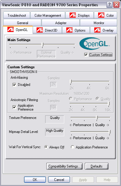Click the Texture Preference Quality value box
The height and width of the screenshot is (186, 121).
click(x=55, y=119)
